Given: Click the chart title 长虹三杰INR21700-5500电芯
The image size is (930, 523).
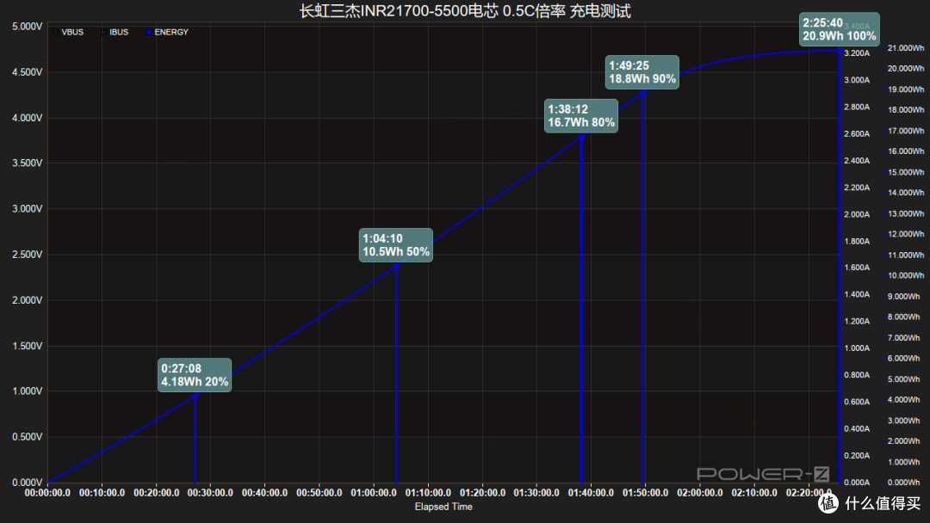Looking at the screenshot, I should [400, 11].
